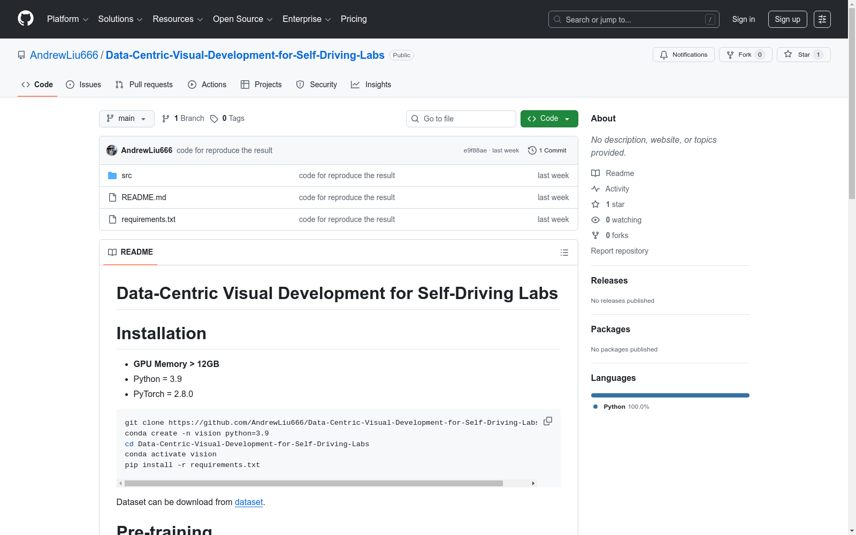The width and height of the screenshot is (856, 535).
Task: Click the Python language bar
Action: point(670,395)
